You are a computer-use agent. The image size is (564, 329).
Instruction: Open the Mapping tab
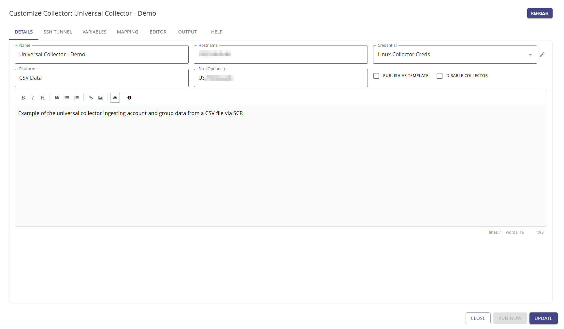pyautogui.click(x=127, y=32)
